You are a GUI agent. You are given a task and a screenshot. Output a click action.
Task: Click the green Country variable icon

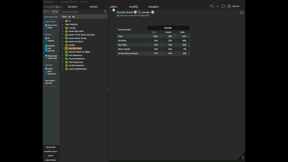click(x=67, y=28)
